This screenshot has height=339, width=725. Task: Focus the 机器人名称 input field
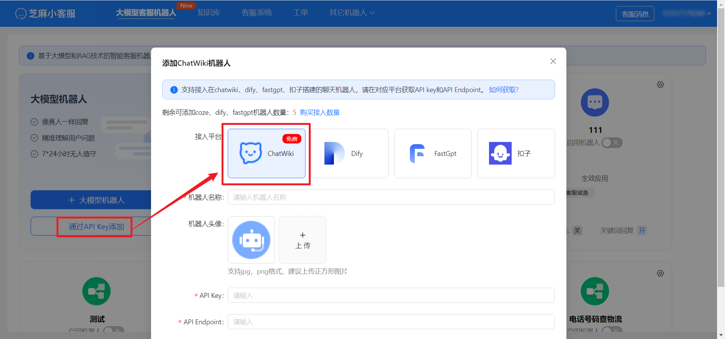391,197
